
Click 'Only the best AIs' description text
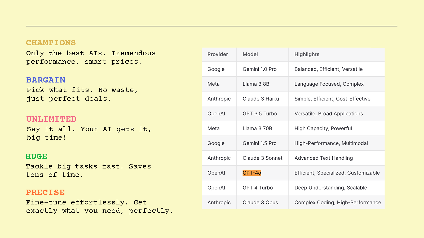(x=91, y=57)
